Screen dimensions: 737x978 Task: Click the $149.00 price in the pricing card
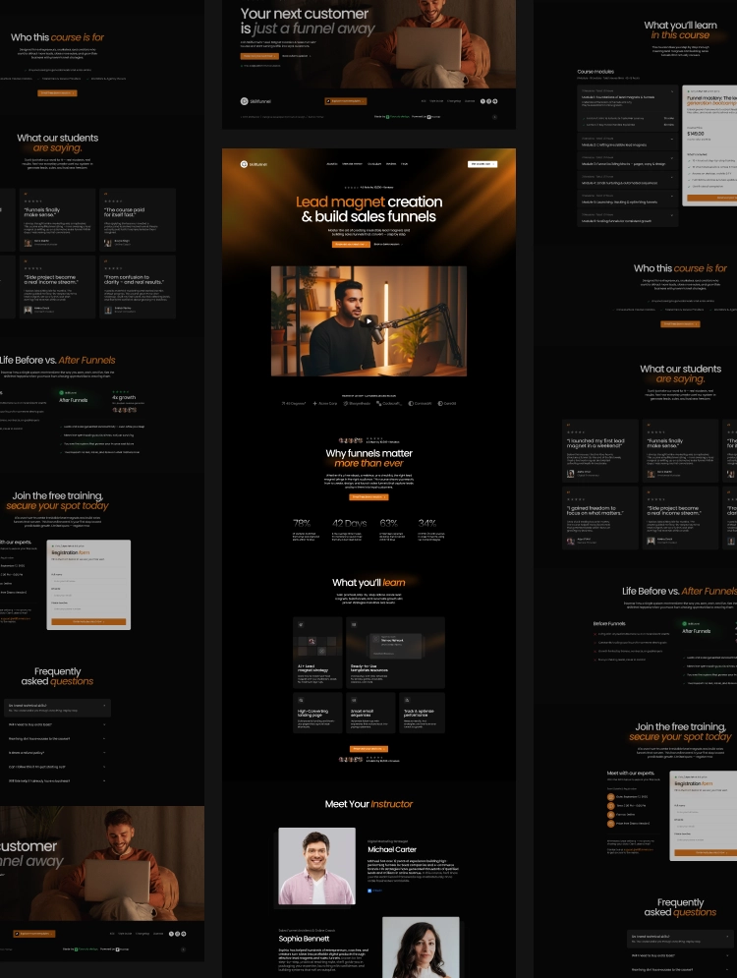click(695, 134)
